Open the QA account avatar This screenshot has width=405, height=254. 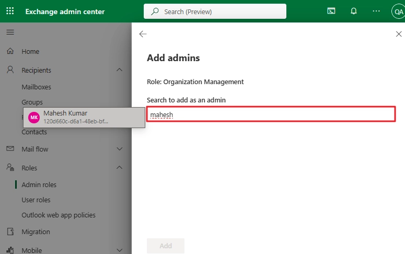(398, 11)
